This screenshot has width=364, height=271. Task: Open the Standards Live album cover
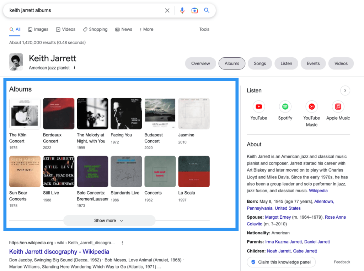tap(126, 171)
